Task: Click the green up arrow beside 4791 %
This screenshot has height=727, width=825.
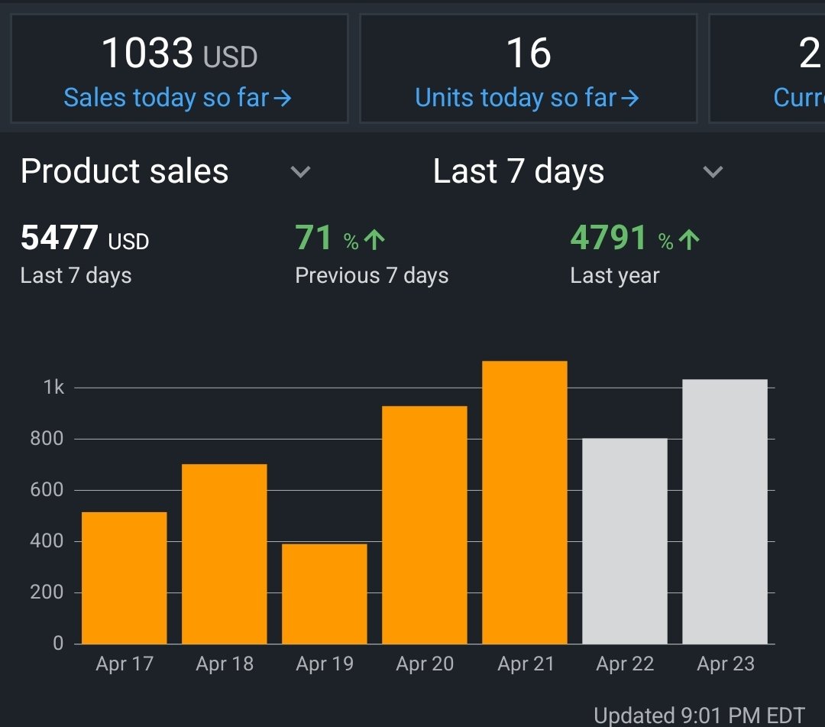Action: tap(689, 239)
